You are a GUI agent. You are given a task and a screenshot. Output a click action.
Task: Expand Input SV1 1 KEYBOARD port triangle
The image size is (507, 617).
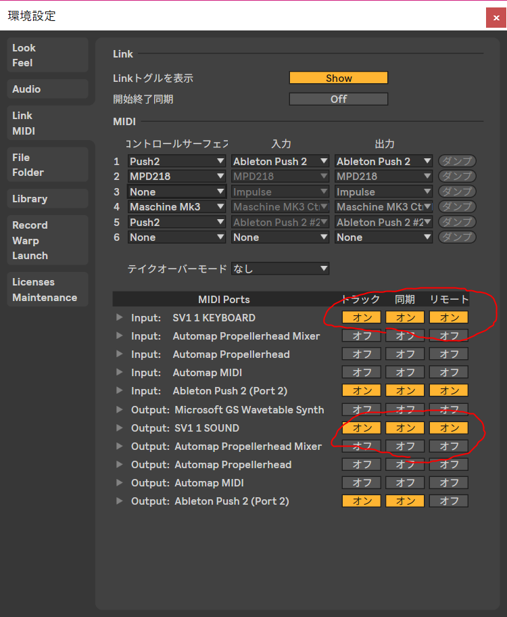(120, 317)
